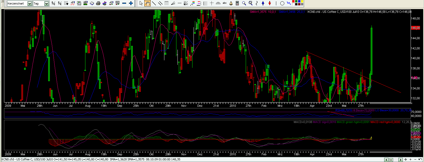Select the single trend line tool

point(154,3)
